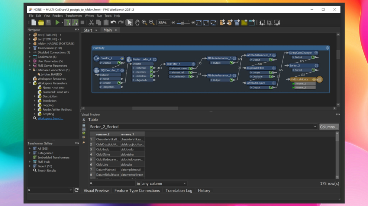Click the add writer icon
Image resolution: width=368 pixels, height=206 pixels.
point(230,23)
